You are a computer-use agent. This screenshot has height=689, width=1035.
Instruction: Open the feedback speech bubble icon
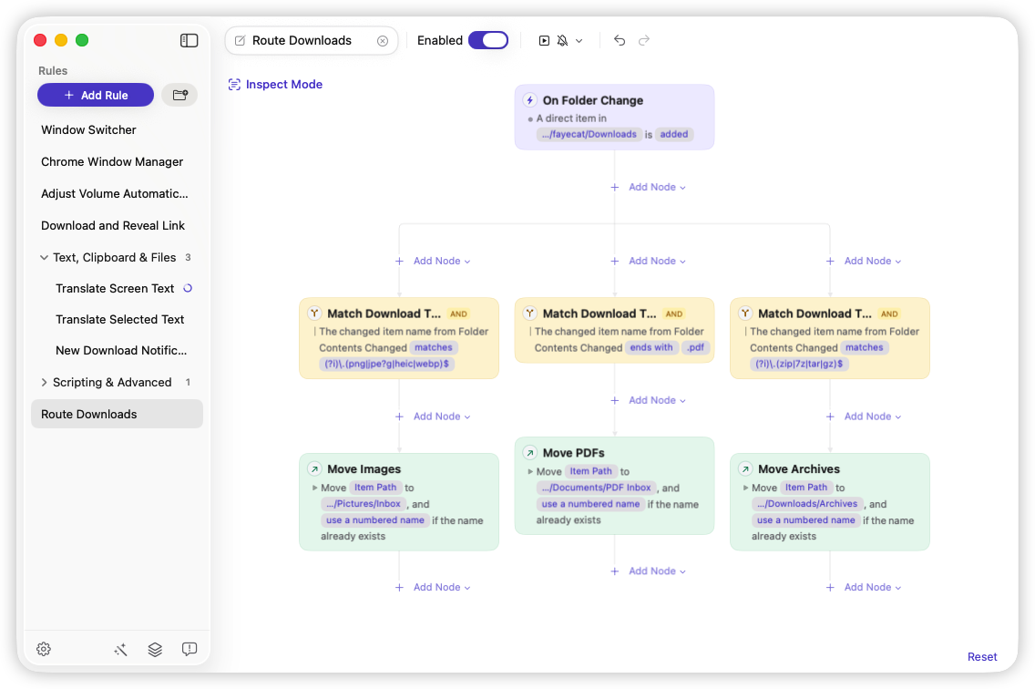[x=190, y=650]
